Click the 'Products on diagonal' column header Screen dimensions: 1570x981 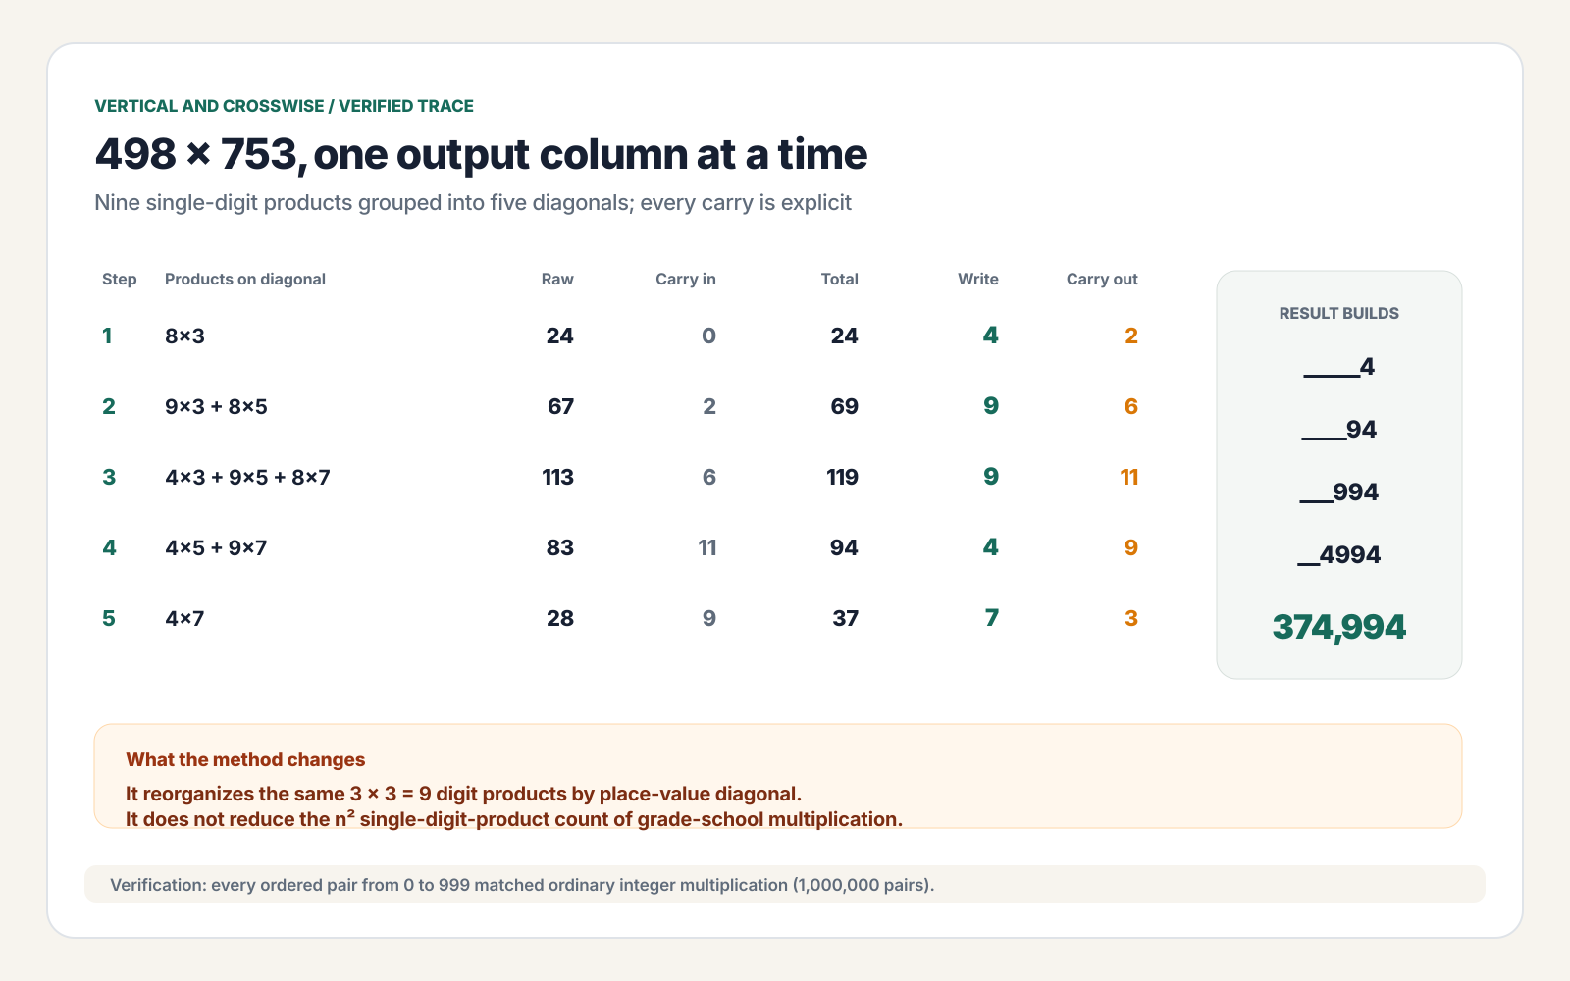245,280
